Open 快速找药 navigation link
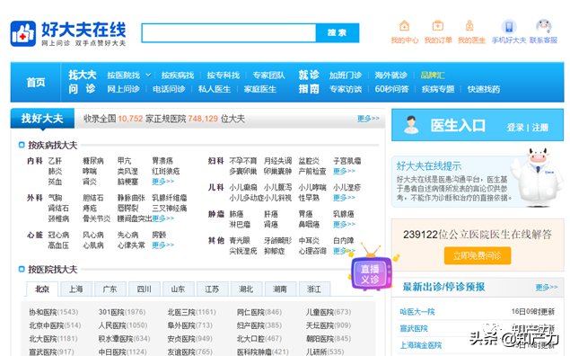This screenshot has height=356, width=570. (x=484, y=89)
